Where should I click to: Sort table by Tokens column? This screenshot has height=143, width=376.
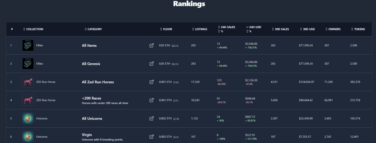coord(358,29)
